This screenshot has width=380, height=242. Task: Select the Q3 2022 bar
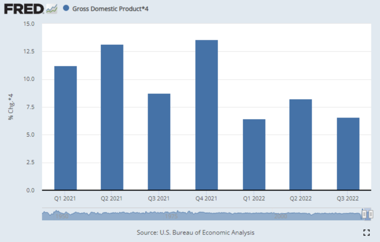348,154
